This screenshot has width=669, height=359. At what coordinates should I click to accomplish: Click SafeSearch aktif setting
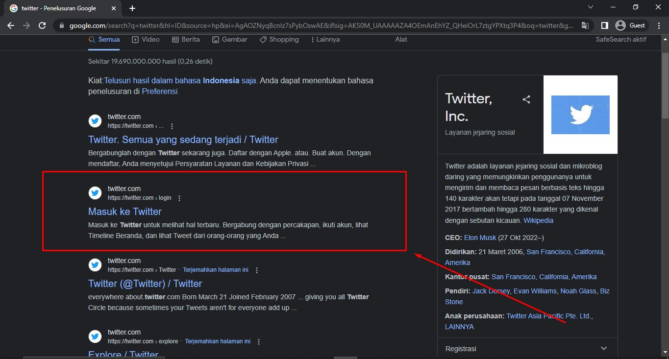[621, 39]
